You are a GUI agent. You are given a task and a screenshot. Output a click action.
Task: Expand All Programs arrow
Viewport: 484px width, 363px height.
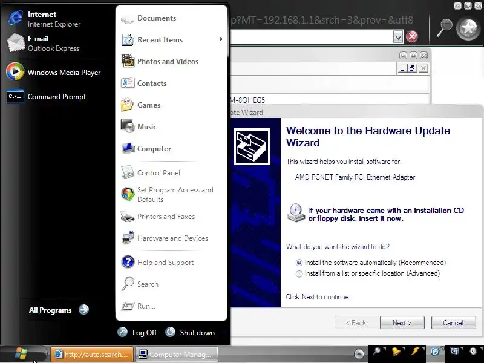[x=83, y=310]
